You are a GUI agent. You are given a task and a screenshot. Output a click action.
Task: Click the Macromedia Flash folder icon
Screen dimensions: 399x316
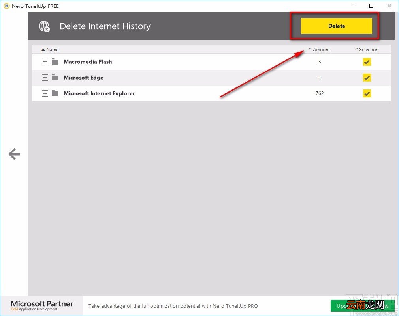pos(55,61)
